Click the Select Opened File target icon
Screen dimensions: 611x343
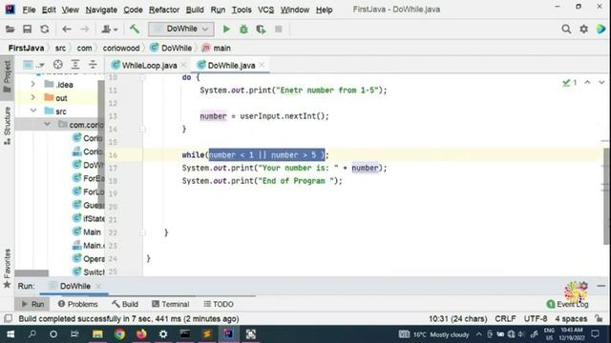[57, 65]
